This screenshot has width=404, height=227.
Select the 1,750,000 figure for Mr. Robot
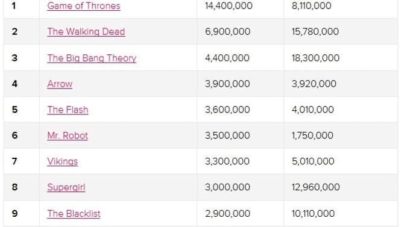pyautogui.click(x=312, y=135)
